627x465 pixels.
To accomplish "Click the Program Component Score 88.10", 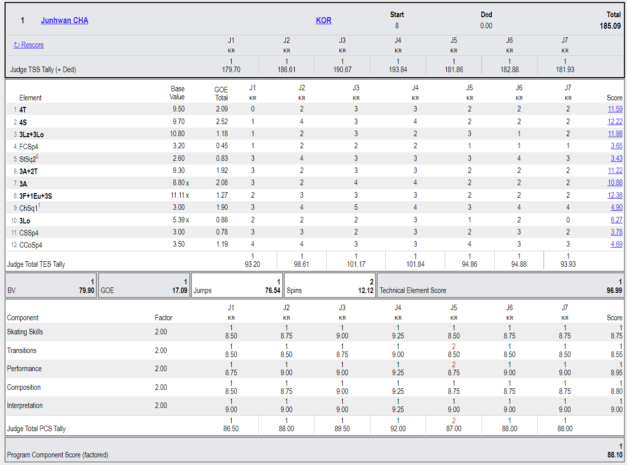I will click(614, 455).
